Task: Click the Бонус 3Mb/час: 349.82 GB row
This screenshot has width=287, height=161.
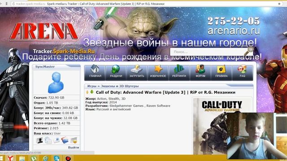Action: [57, 108]
